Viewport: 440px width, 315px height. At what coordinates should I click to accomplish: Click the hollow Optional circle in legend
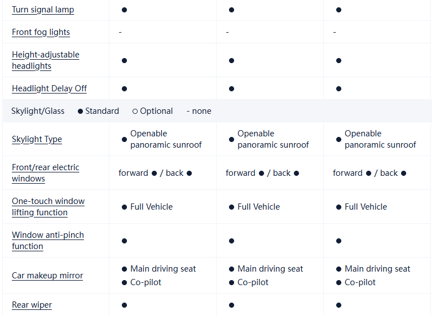pos(135,111)
